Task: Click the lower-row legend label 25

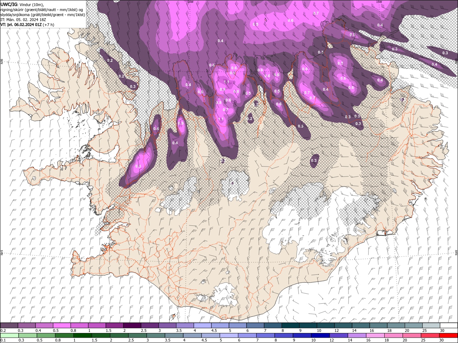Action: tap(423, 340)
